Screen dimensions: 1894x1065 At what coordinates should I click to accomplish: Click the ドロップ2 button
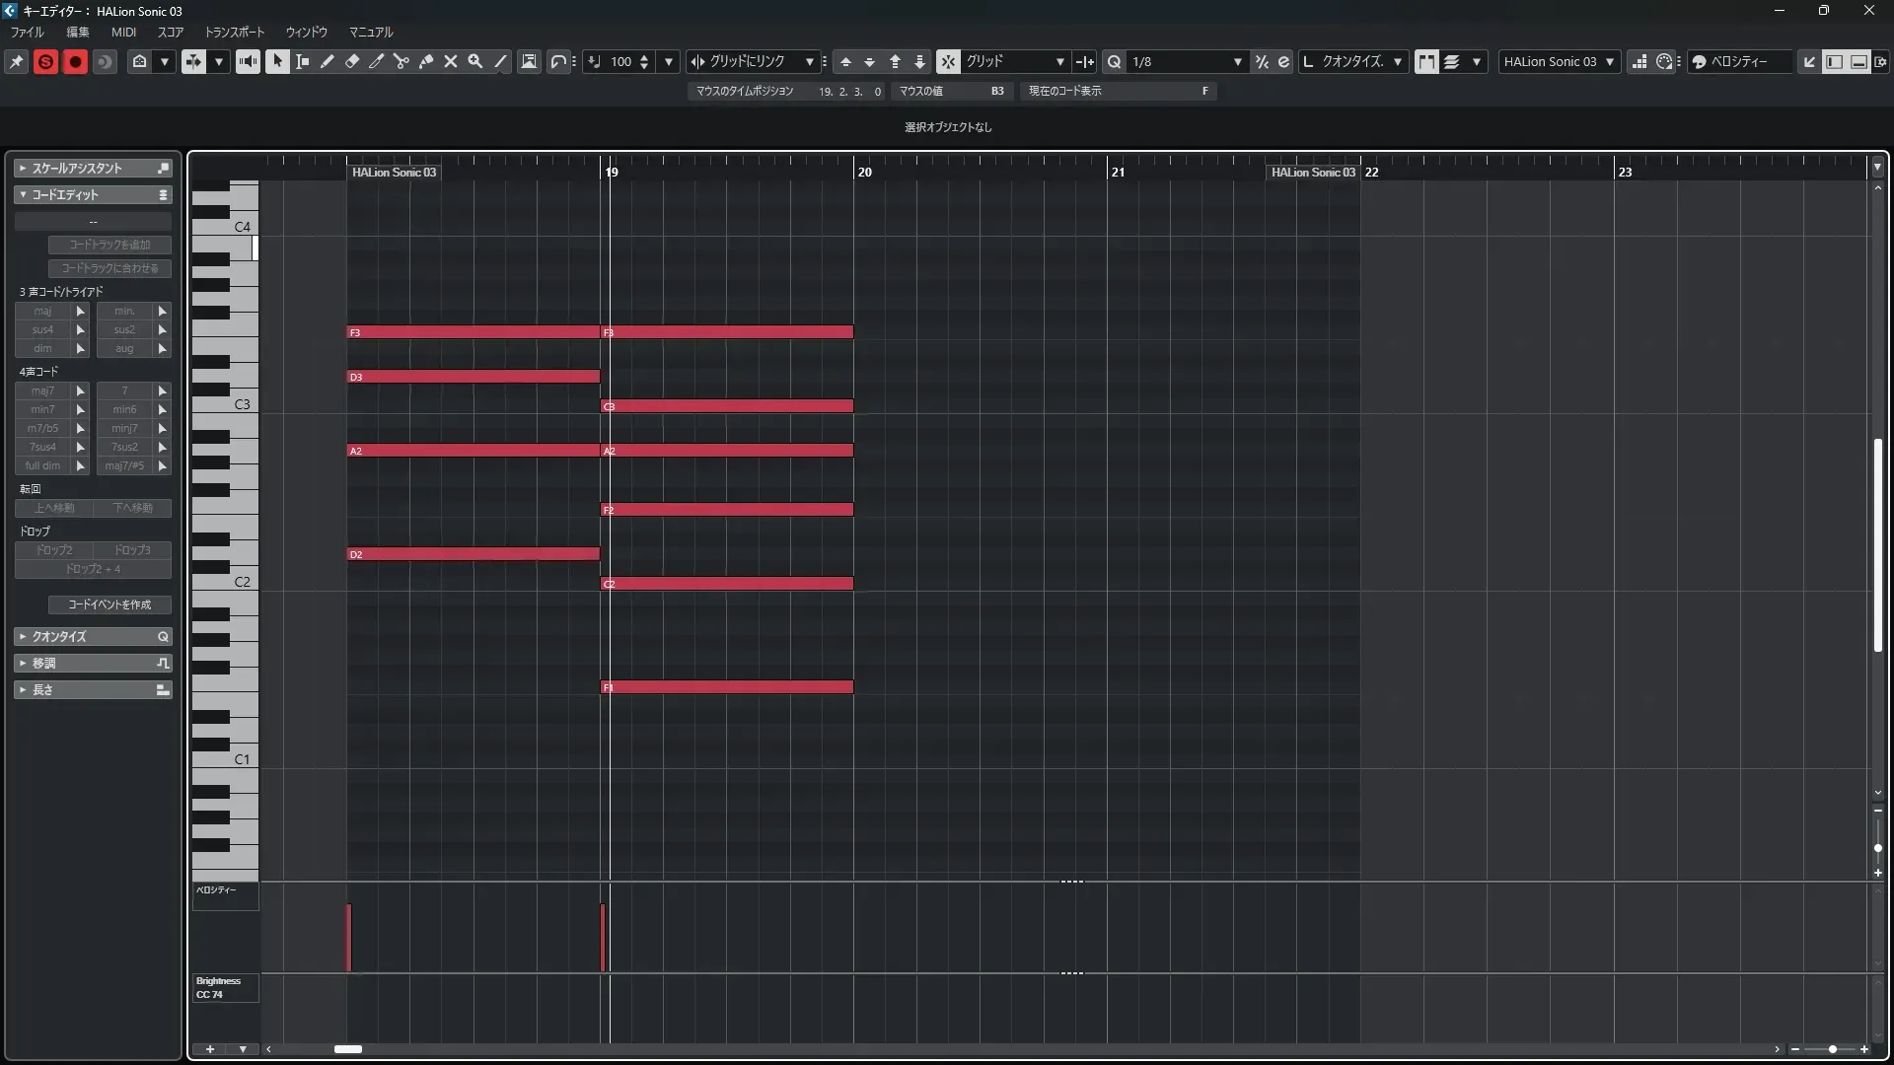(x=54, y=550)
